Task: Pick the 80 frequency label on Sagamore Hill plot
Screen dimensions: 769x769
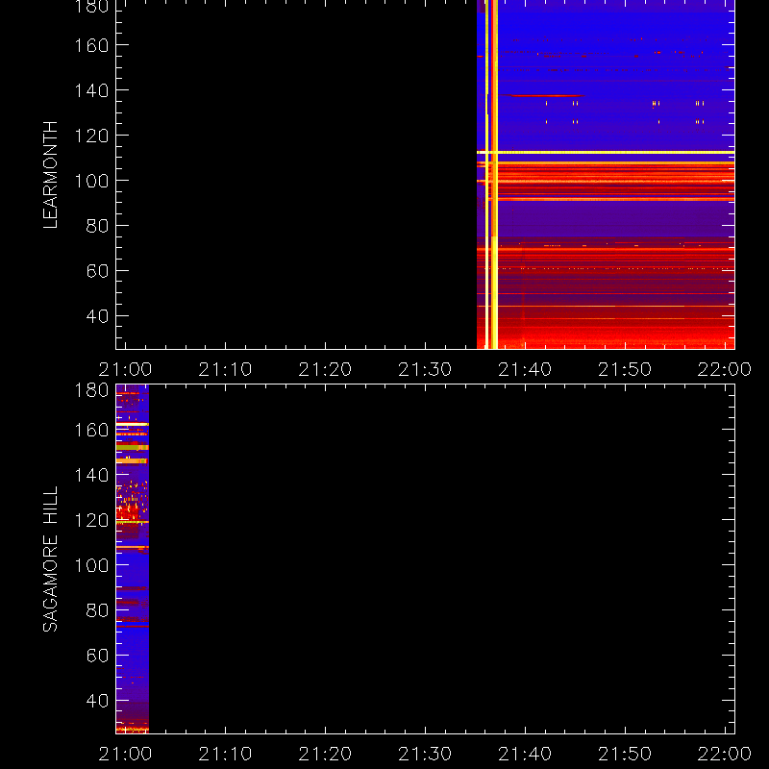Action: (x=97, y=610)
